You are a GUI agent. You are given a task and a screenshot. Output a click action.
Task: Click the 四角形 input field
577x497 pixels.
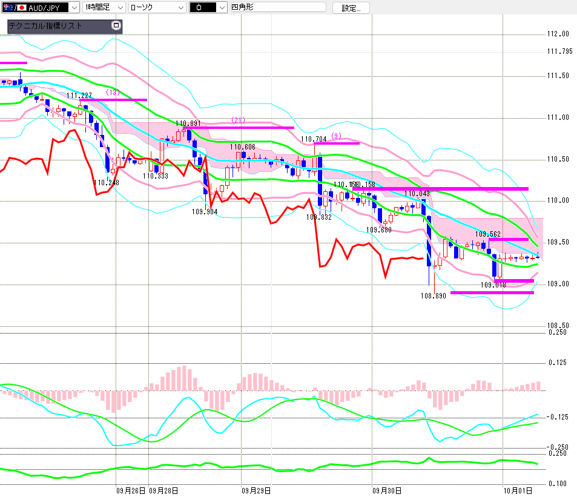[278, 7]
